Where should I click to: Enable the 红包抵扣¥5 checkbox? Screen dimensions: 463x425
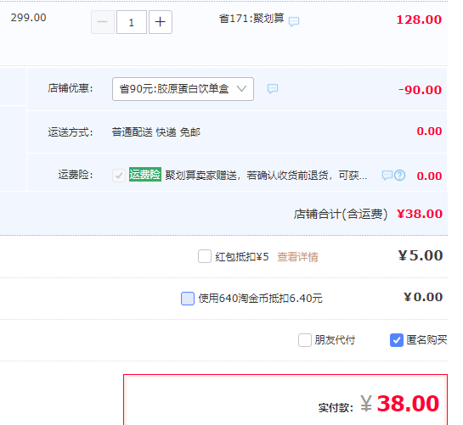click(x=205, y=256)
